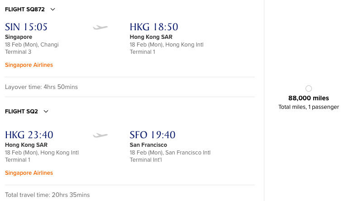Open Singapore Airlines link under SQ872 flight
This screenshot has width=349, height=201.
click(29, 65)
